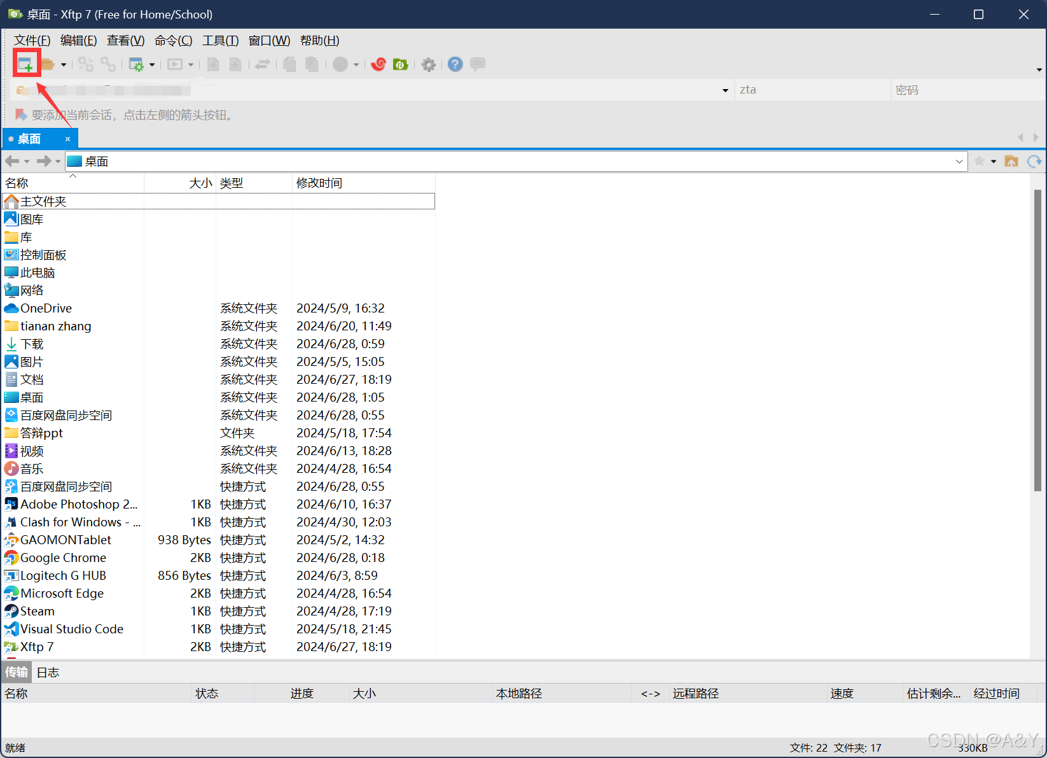Click the gray circle toolbar icon
Viewport: 1047px width, 758px height.
(341, 64)
